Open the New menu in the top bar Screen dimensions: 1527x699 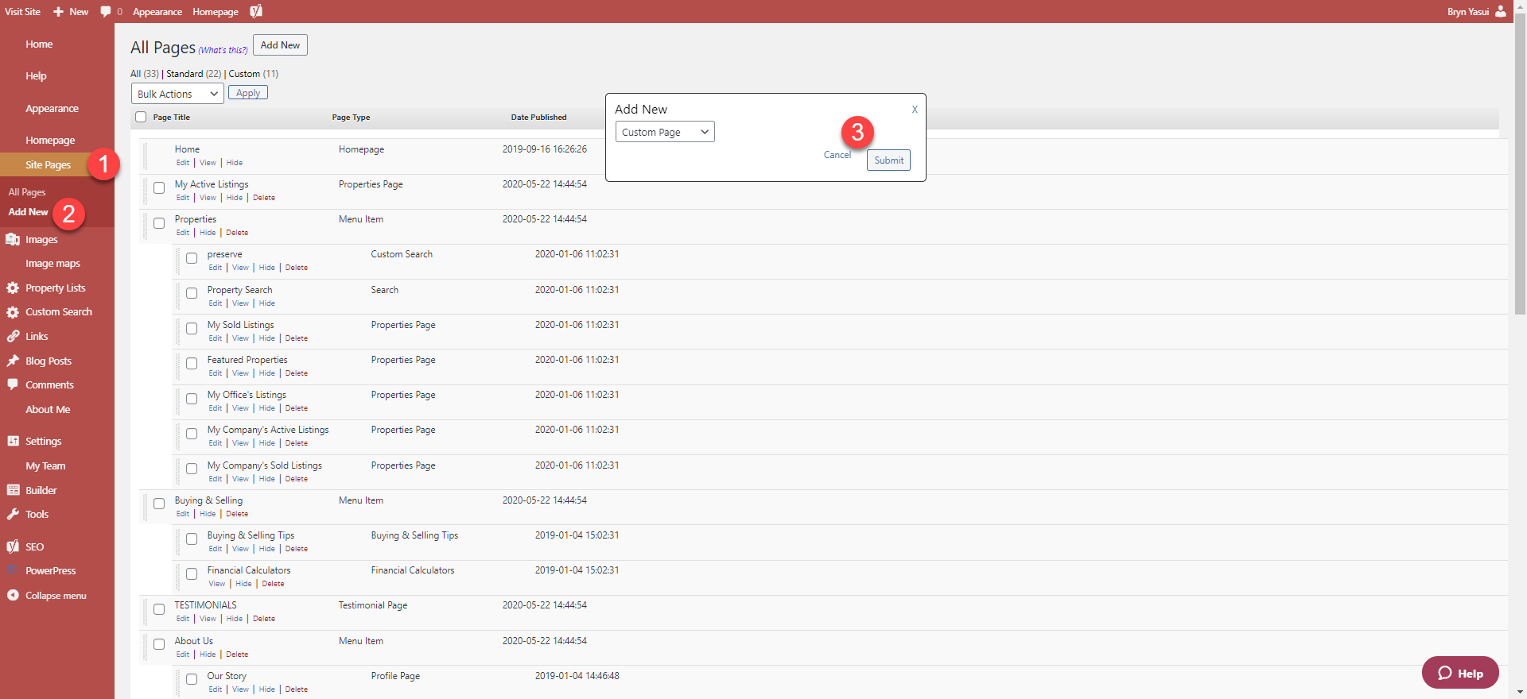pos(71,11)
